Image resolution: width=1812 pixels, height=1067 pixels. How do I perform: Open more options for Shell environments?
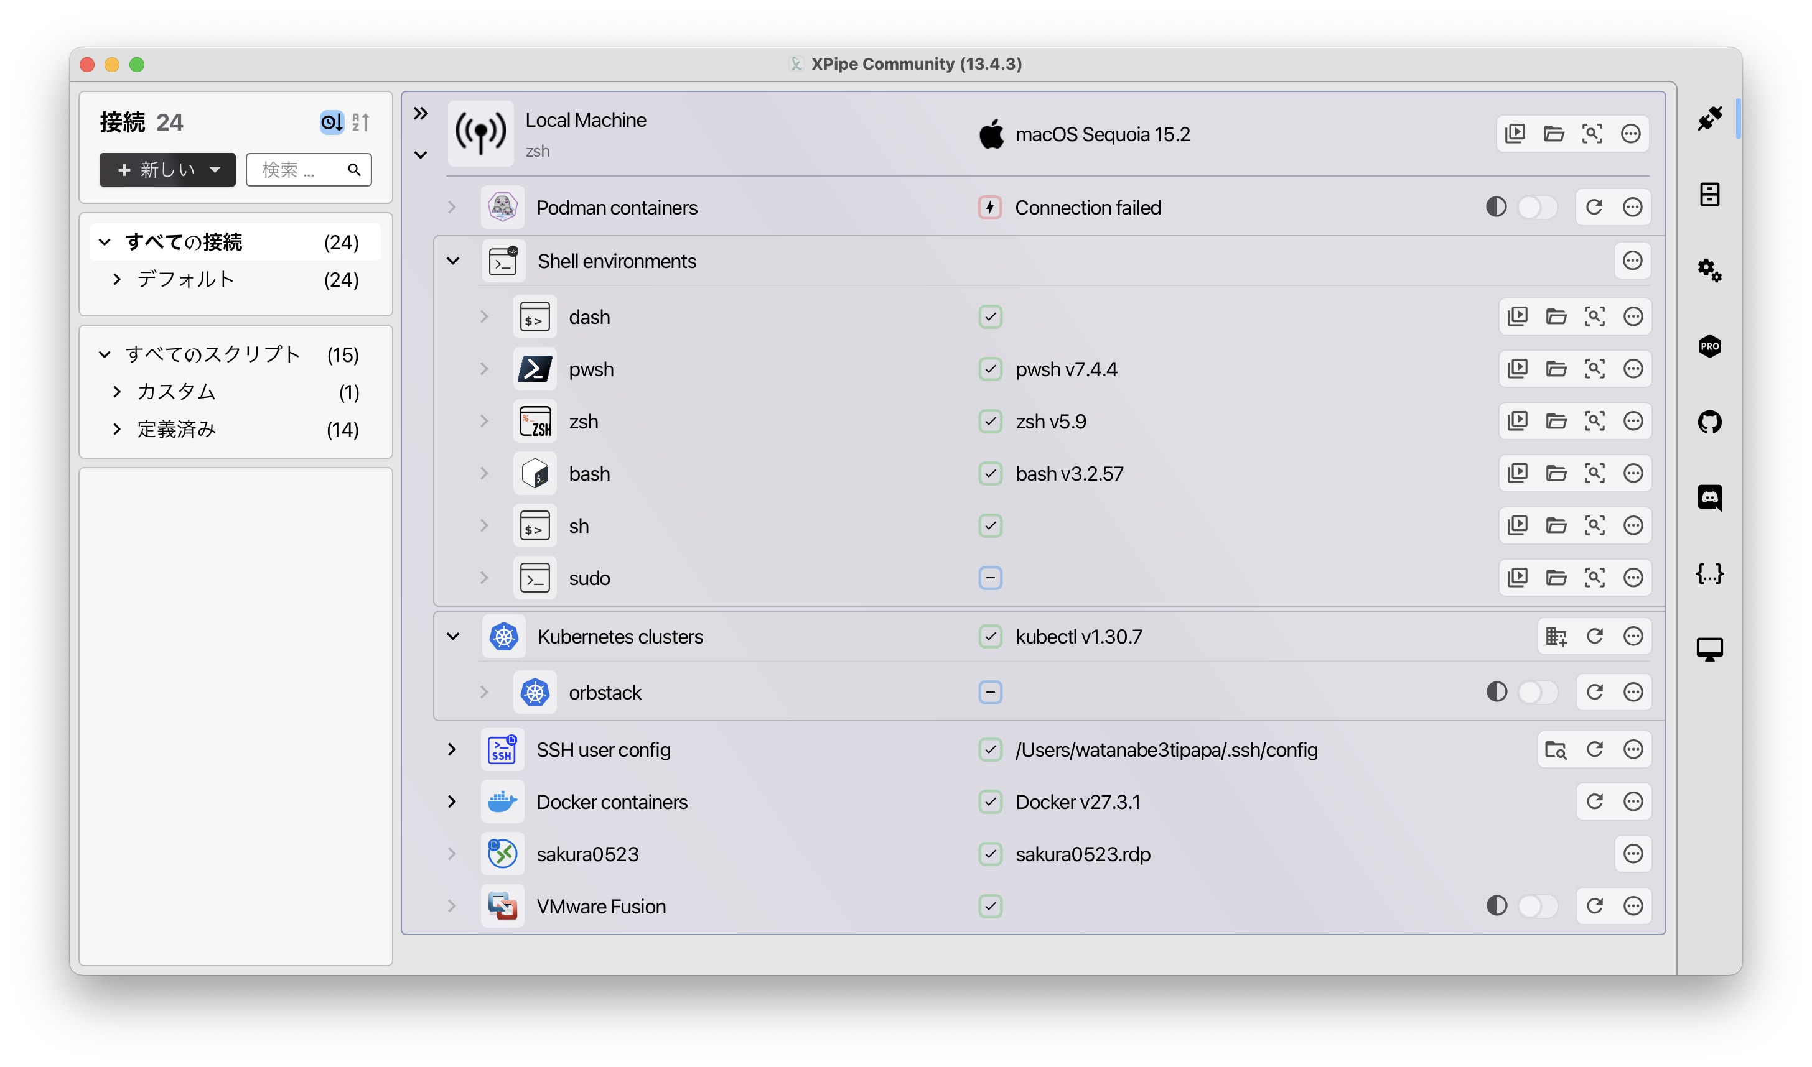coord(1633,261)
